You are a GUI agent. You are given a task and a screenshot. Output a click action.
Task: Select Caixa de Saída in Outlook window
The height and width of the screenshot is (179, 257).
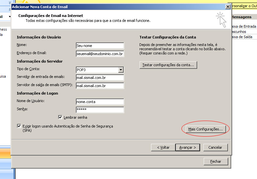(x=242, y=37)
